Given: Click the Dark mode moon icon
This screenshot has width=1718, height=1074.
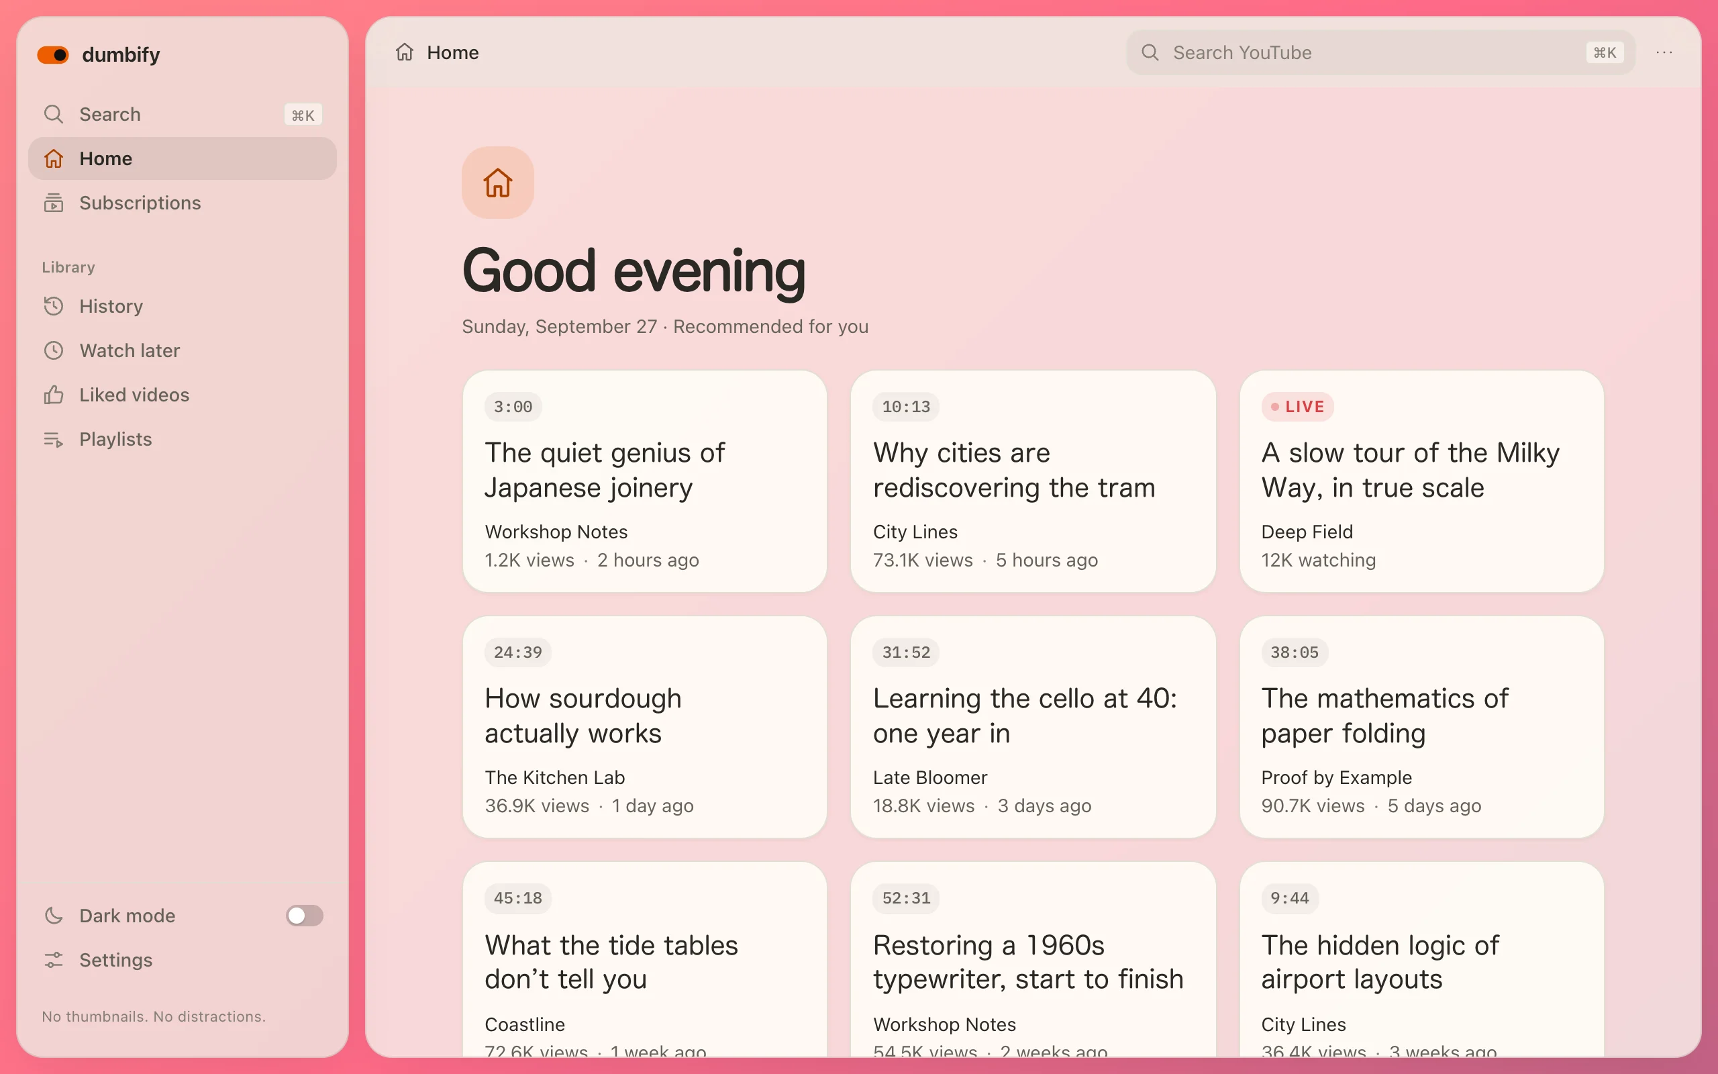Looking at the screenshot, I should pos(54,916).
